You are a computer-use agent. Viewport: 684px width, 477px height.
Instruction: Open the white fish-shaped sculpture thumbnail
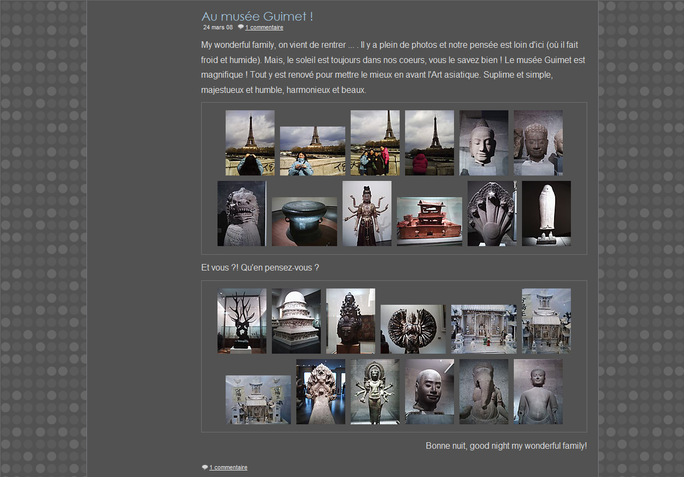546,213
